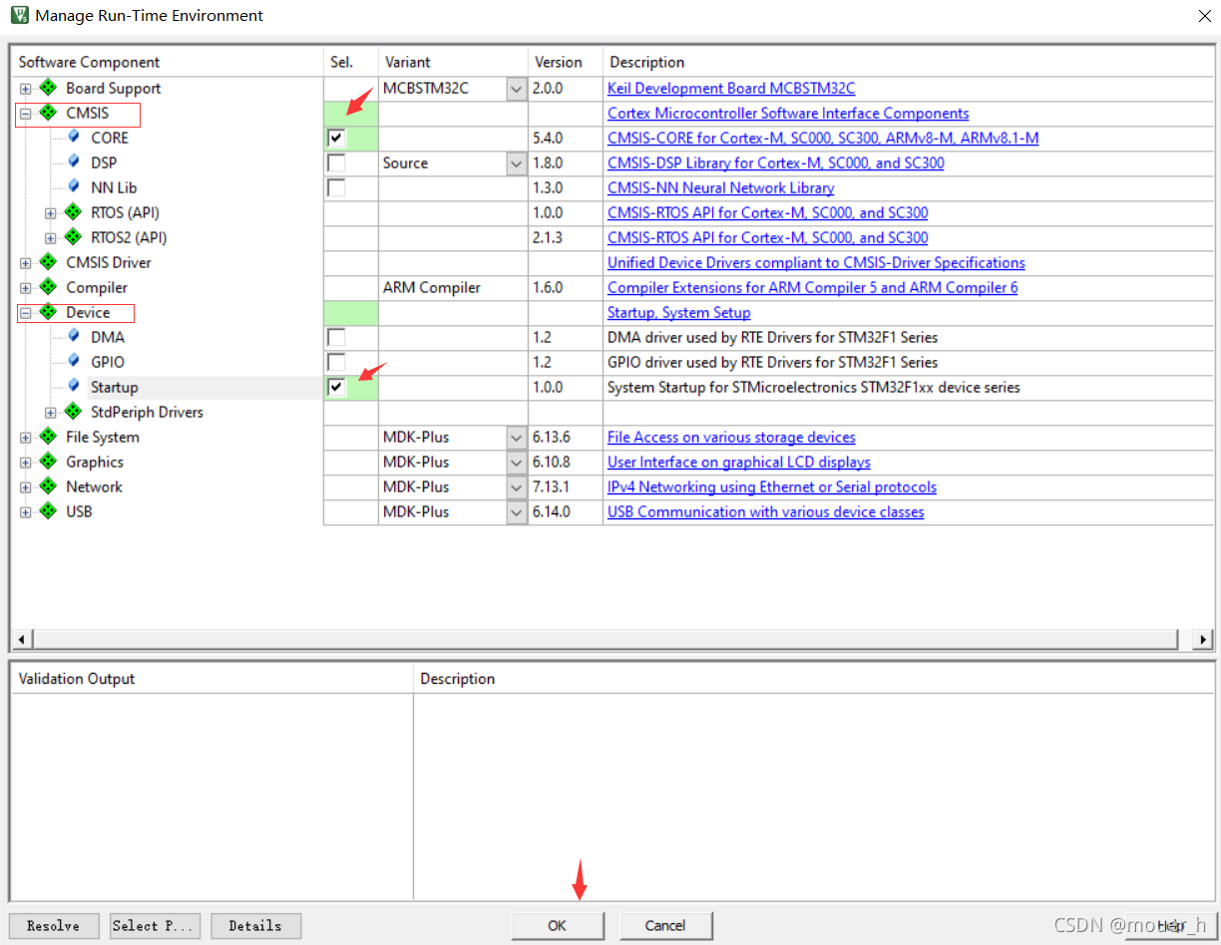
Task: Click the CMSIS Driver green diamond icon
Action: (48, 262)
